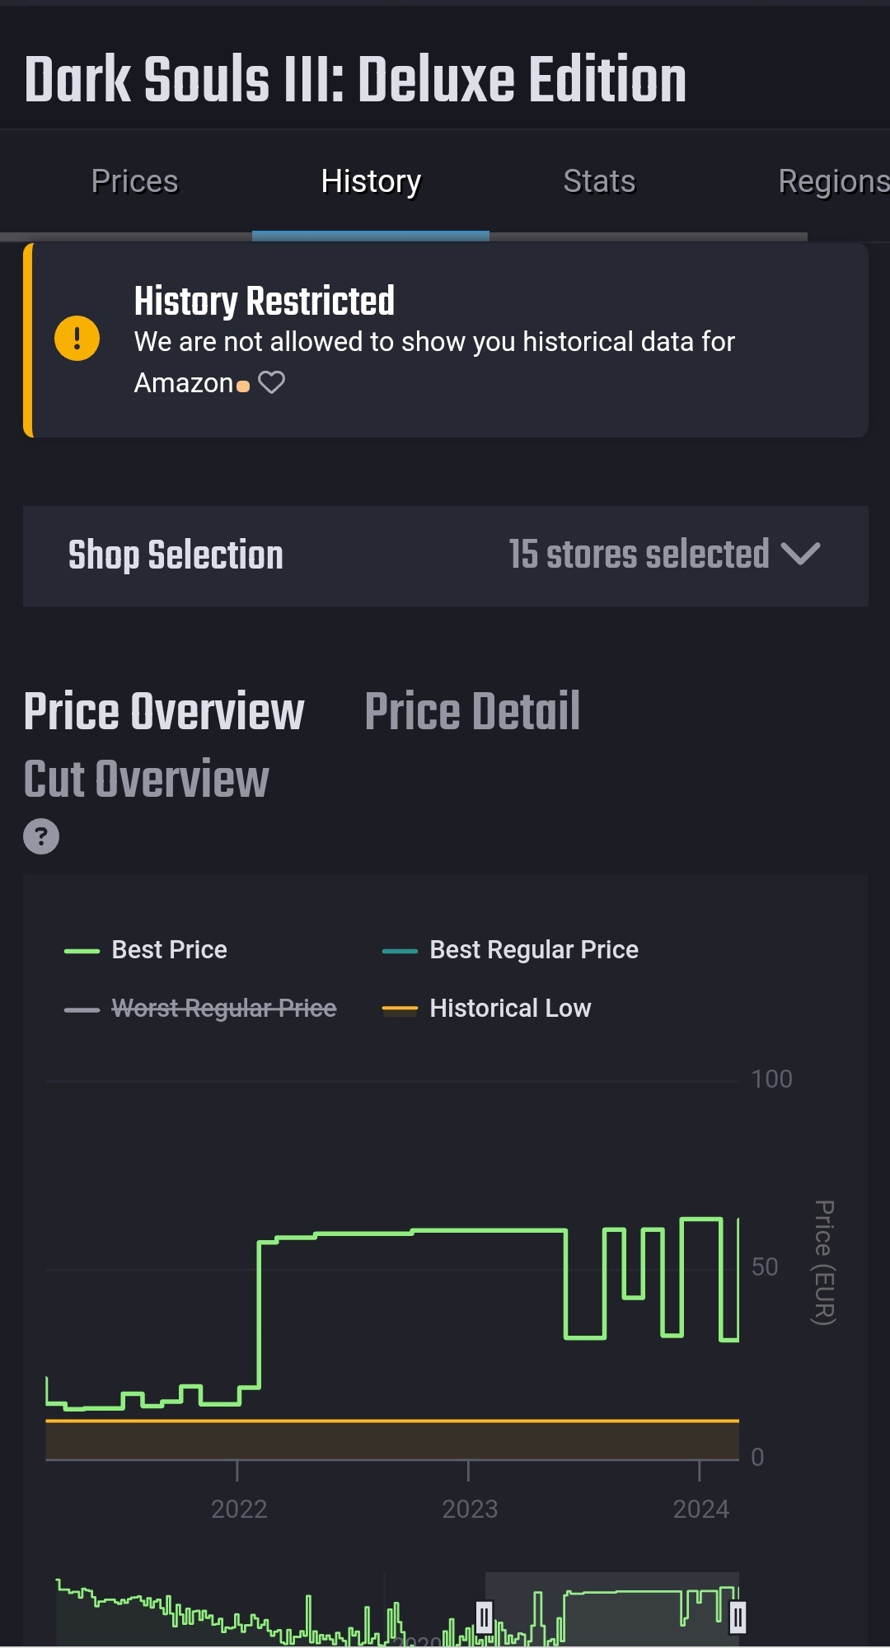Go to the Regions tab
This screenshot has height=1648, width=890.
(x=832, y=182)
